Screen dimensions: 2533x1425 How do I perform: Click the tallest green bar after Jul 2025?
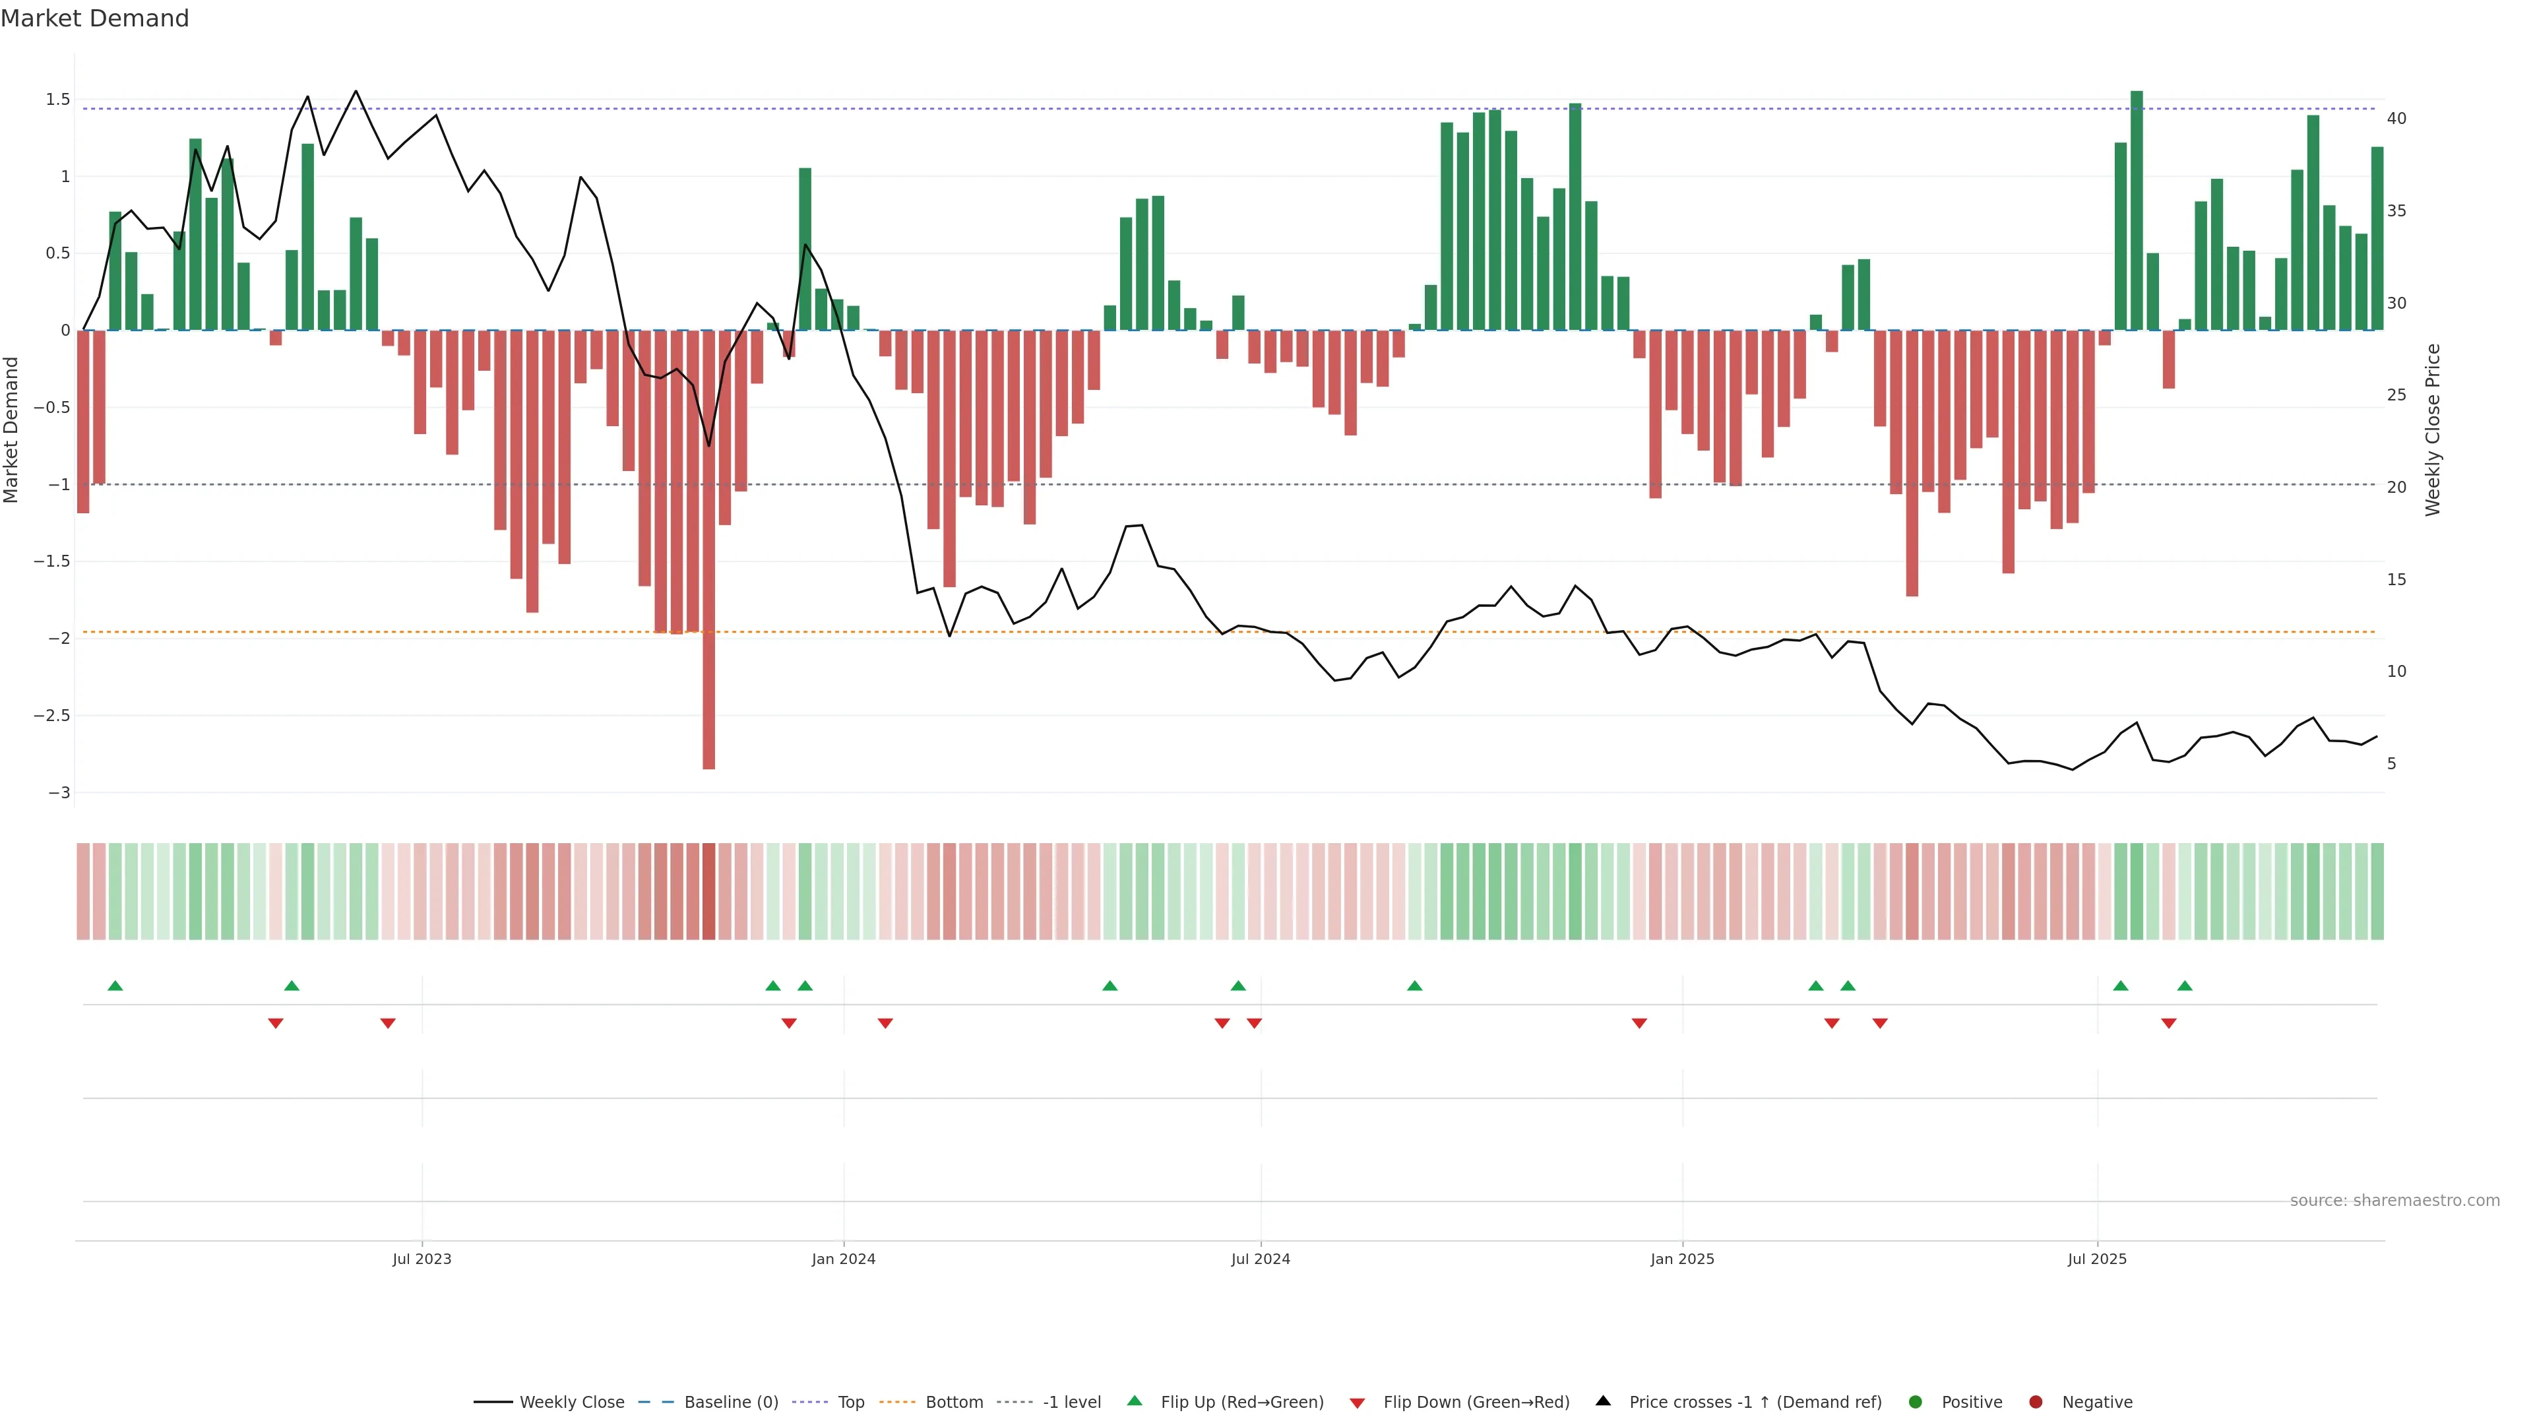(x=2137, y=211)
